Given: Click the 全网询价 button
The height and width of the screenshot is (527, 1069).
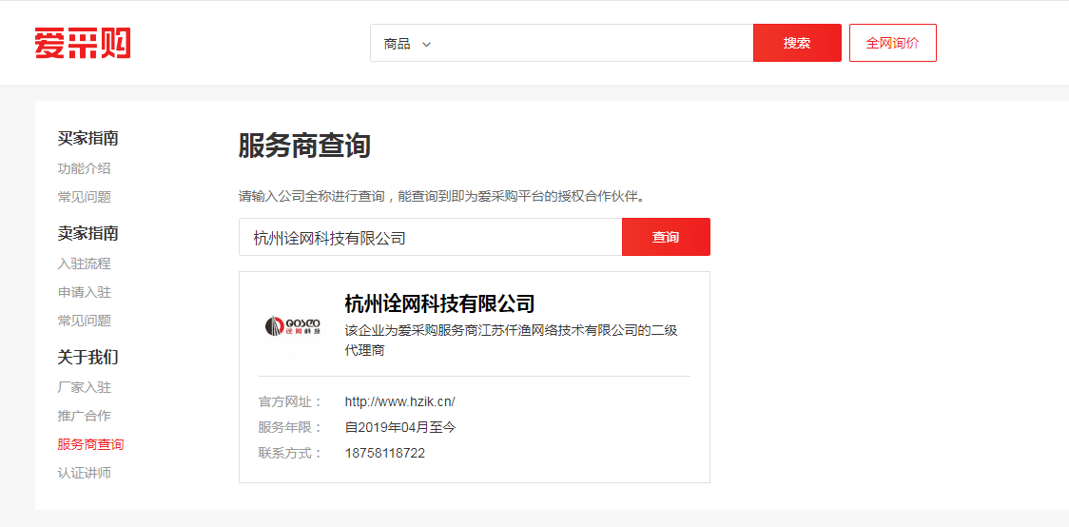Looking at the screenshot, I should (892, 43).
